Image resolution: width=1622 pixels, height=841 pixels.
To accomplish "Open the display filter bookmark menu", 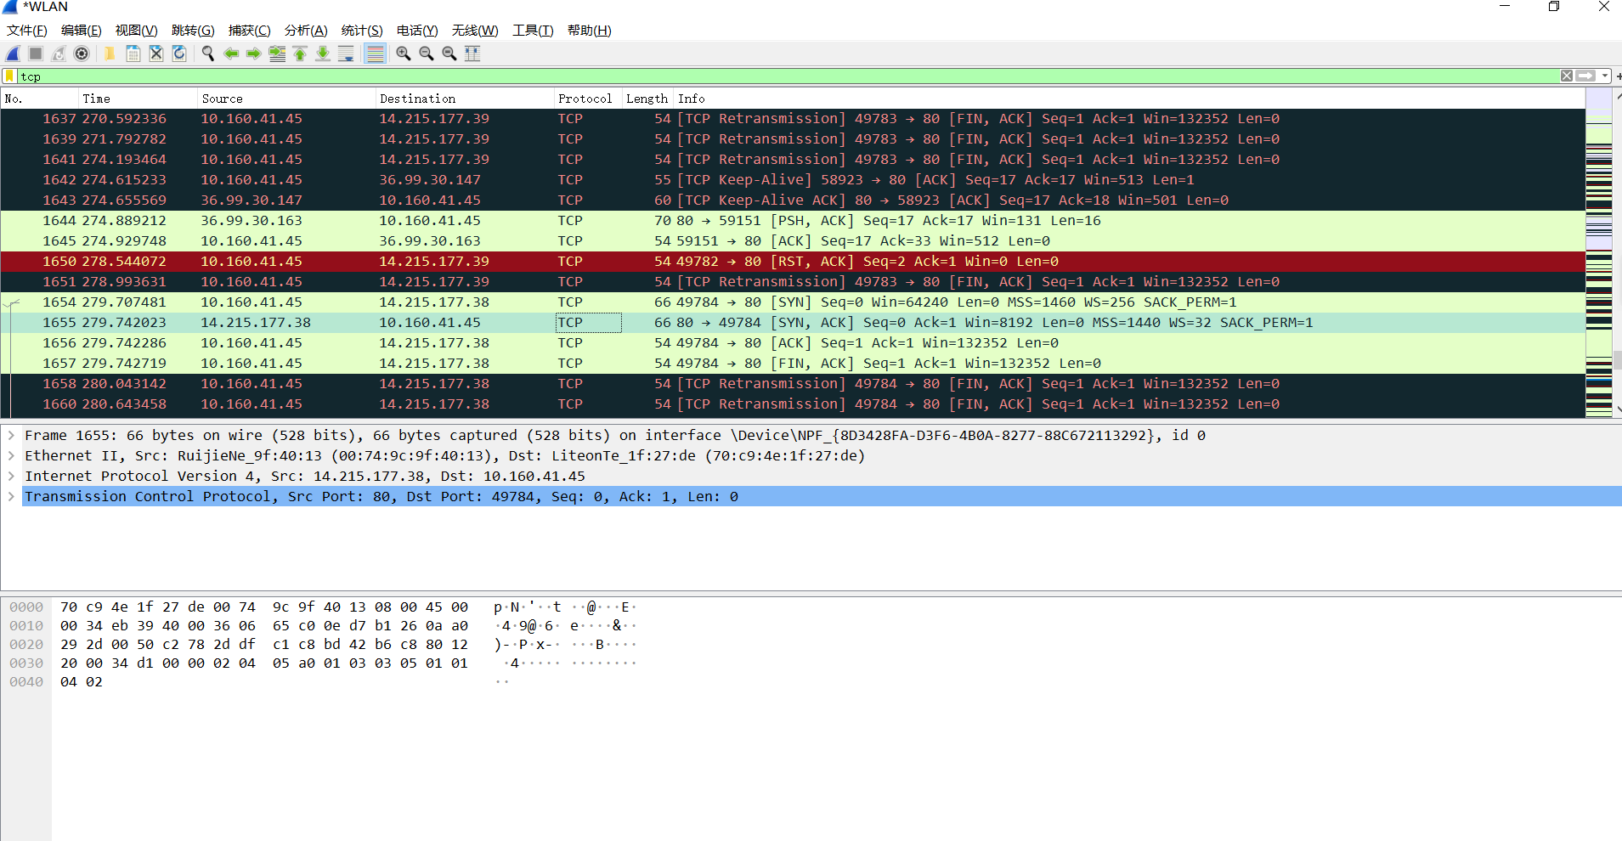I will [x=10, y=76].
